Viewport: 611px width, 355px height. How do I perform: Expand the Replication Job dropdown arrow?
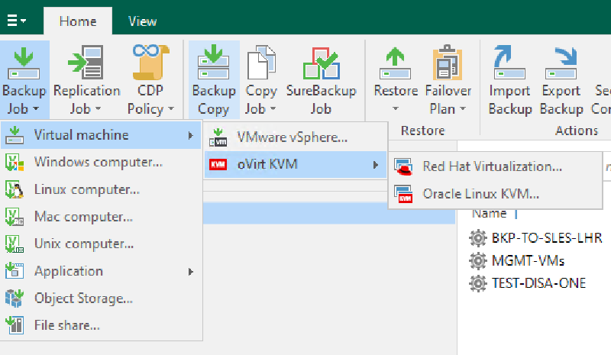click(x=98, y=108)
